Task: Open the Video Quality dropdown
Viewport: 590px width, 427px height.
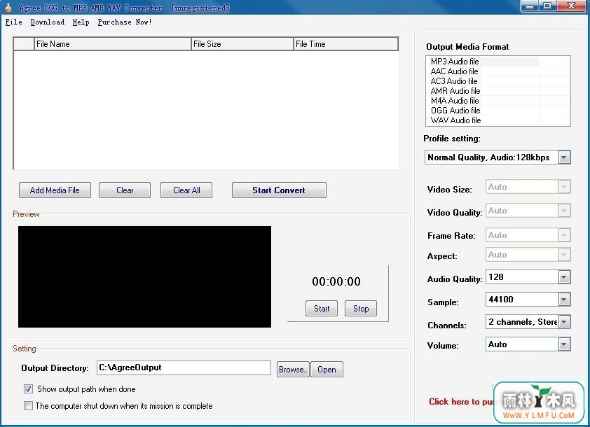Action: [x=563, y=211]
